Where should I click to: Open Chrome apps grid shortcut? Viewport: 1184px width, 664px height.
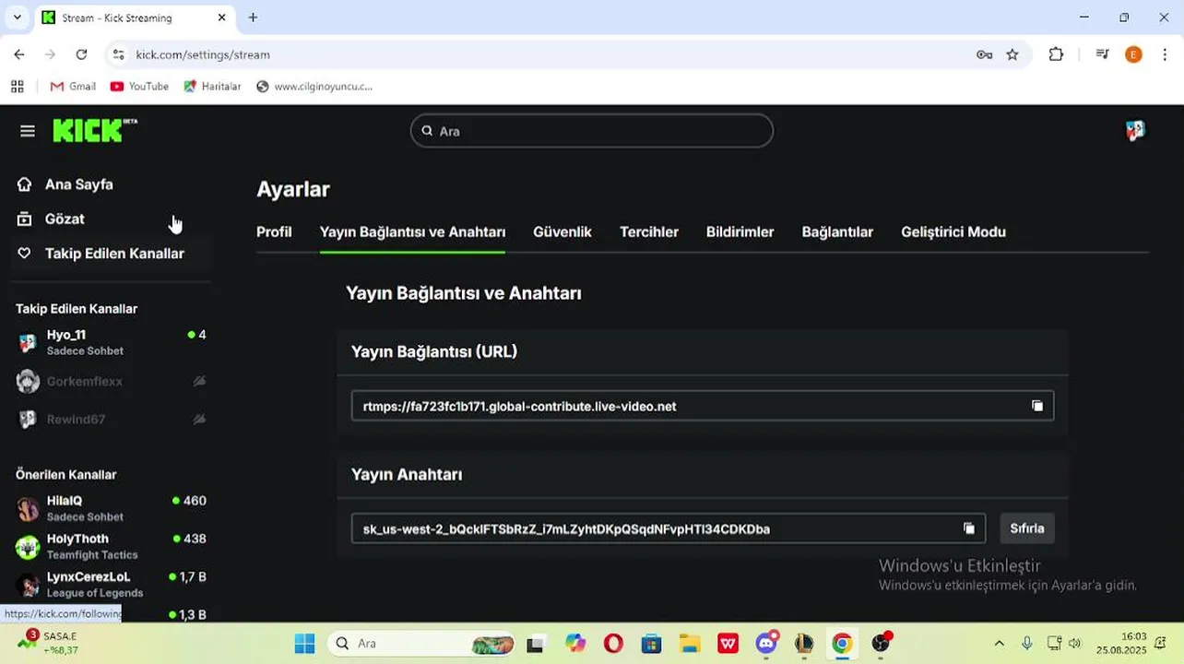[x=18, y=86]
